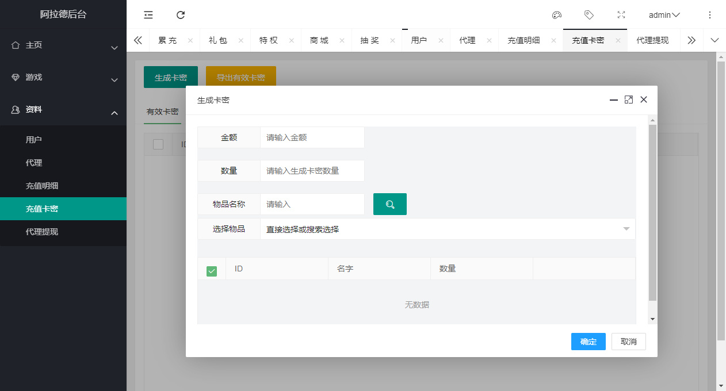Toggle the select-all checkbox in item table
Screen dimensions: 726x391
(212, 271)
